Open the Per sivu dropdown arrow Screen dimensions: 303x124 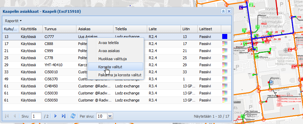[110, 116]
